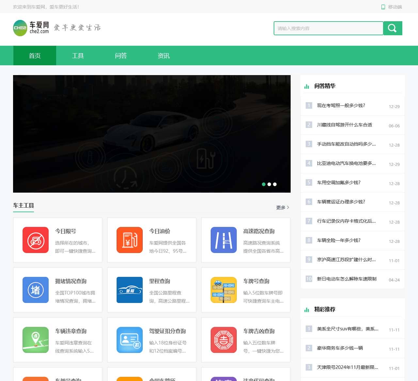Click the 问答精华 bar chart icon
Viewport: 418px width, 381px height.
pos(307,86)
